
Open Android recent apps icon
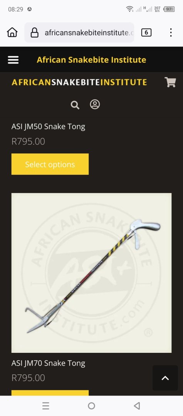tap(45, 406)
